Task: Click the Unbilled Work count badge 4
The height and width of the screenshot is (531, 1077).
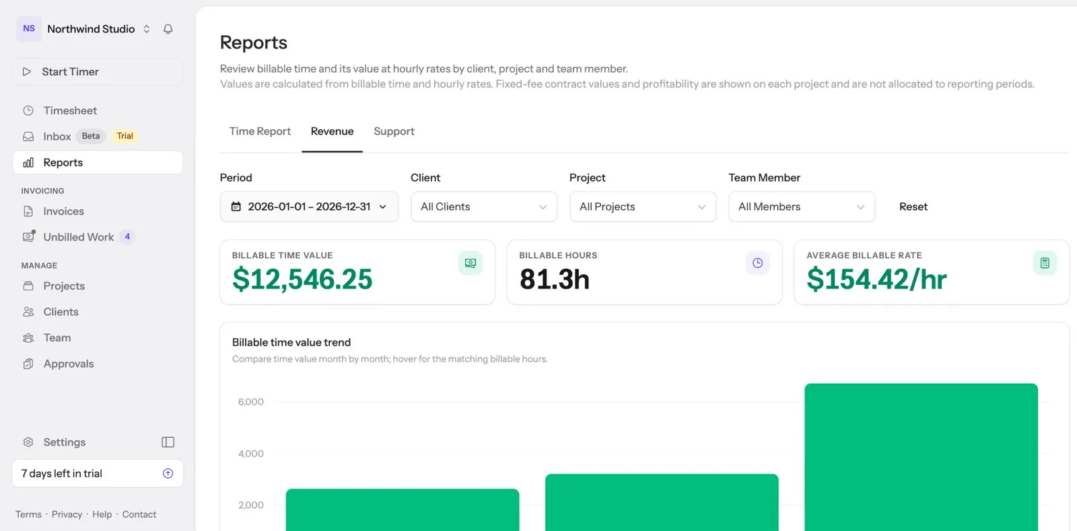Action: pyautogui.click(x=127, y=237)
